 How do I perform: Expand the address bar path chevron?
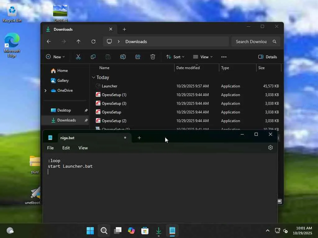point(119,42)
